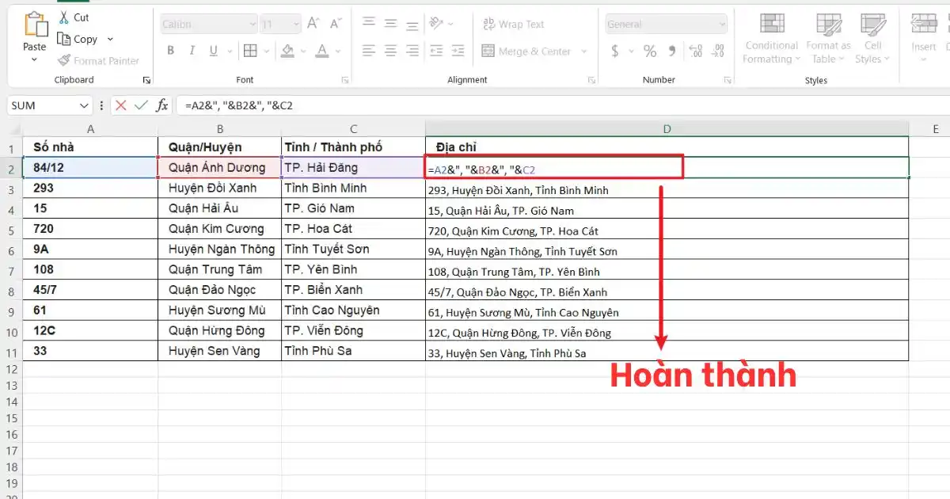Select cell containing 'Quận Kim Cương'
The height and width of the screenshot is (499, 950).
pyautogui.click(x=219, y=229)
